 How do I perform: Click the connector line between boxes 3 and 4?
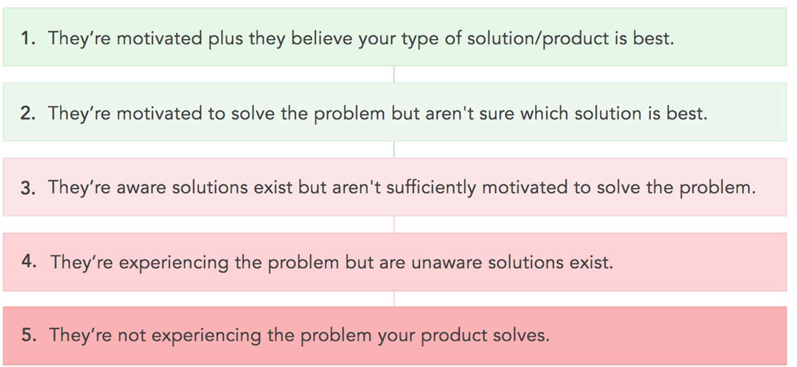coord(394,225)
